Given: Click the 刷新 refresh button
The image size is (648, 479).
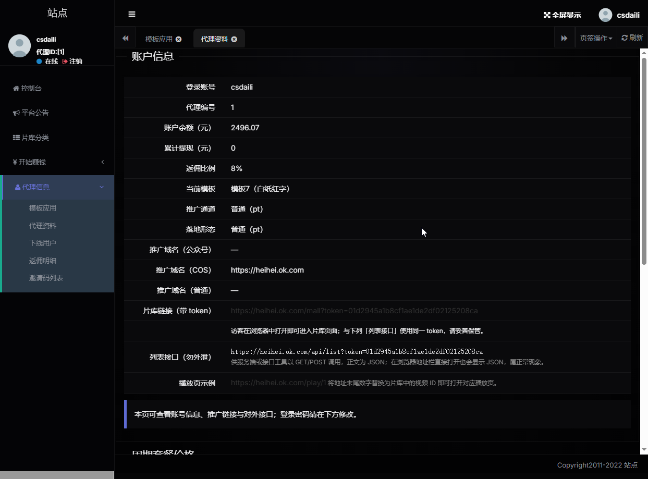Looking at the screenshot, I should coord(632,38).
